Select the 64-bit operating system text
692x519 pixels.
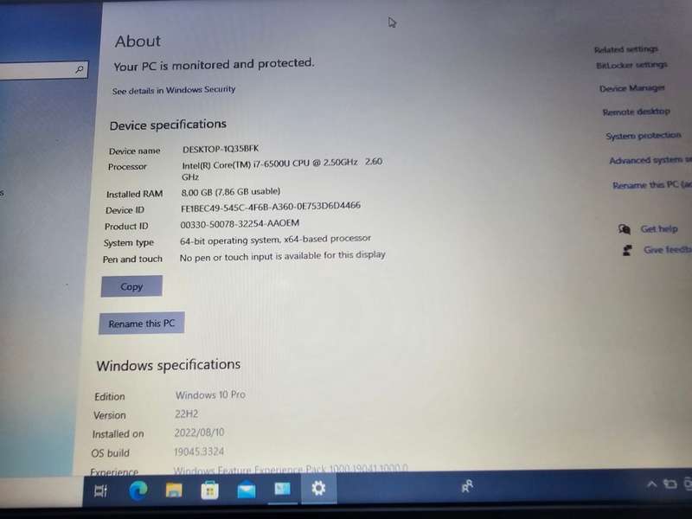(x=275, y=240)
